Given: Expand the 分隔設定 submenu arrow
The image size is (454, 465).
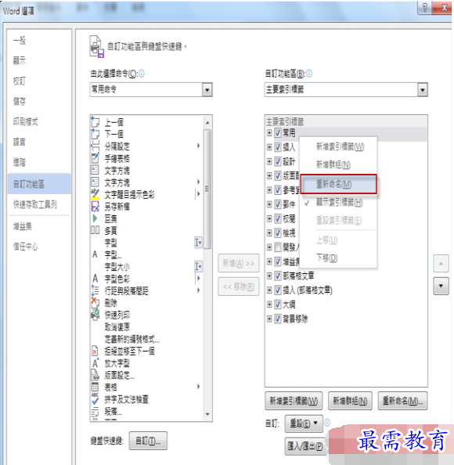Looking at the screenshot, I should tap(198, 146).
